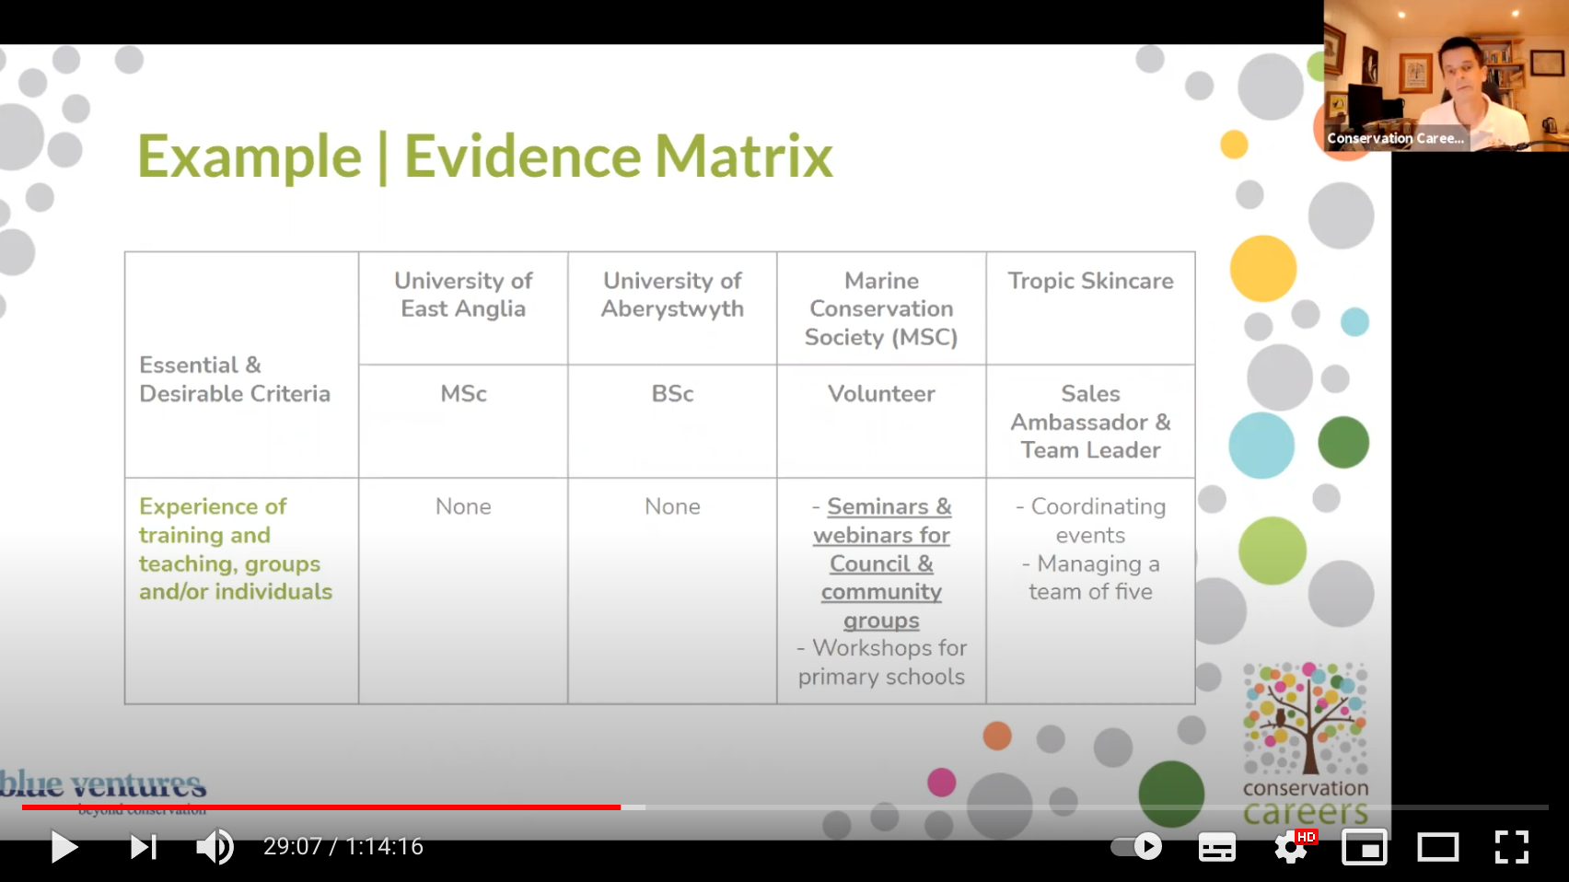Screen dimensions: 1569x882
Task: Play the video
Action: (x=64, y=846)
